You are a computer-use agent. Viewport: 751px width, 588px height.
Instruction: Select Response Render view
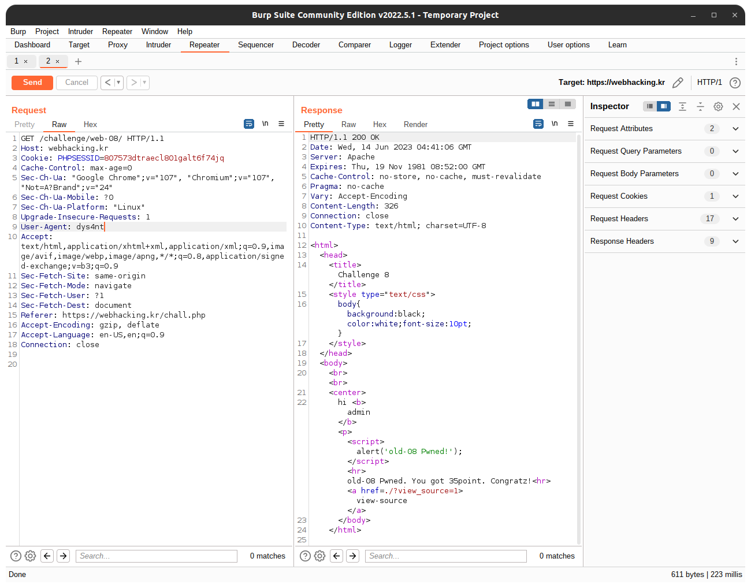pyautogui.click(x=415, y=124)
